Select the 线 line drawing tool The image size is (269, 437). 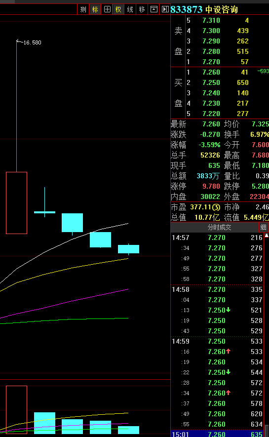click(x=130, y=9)
